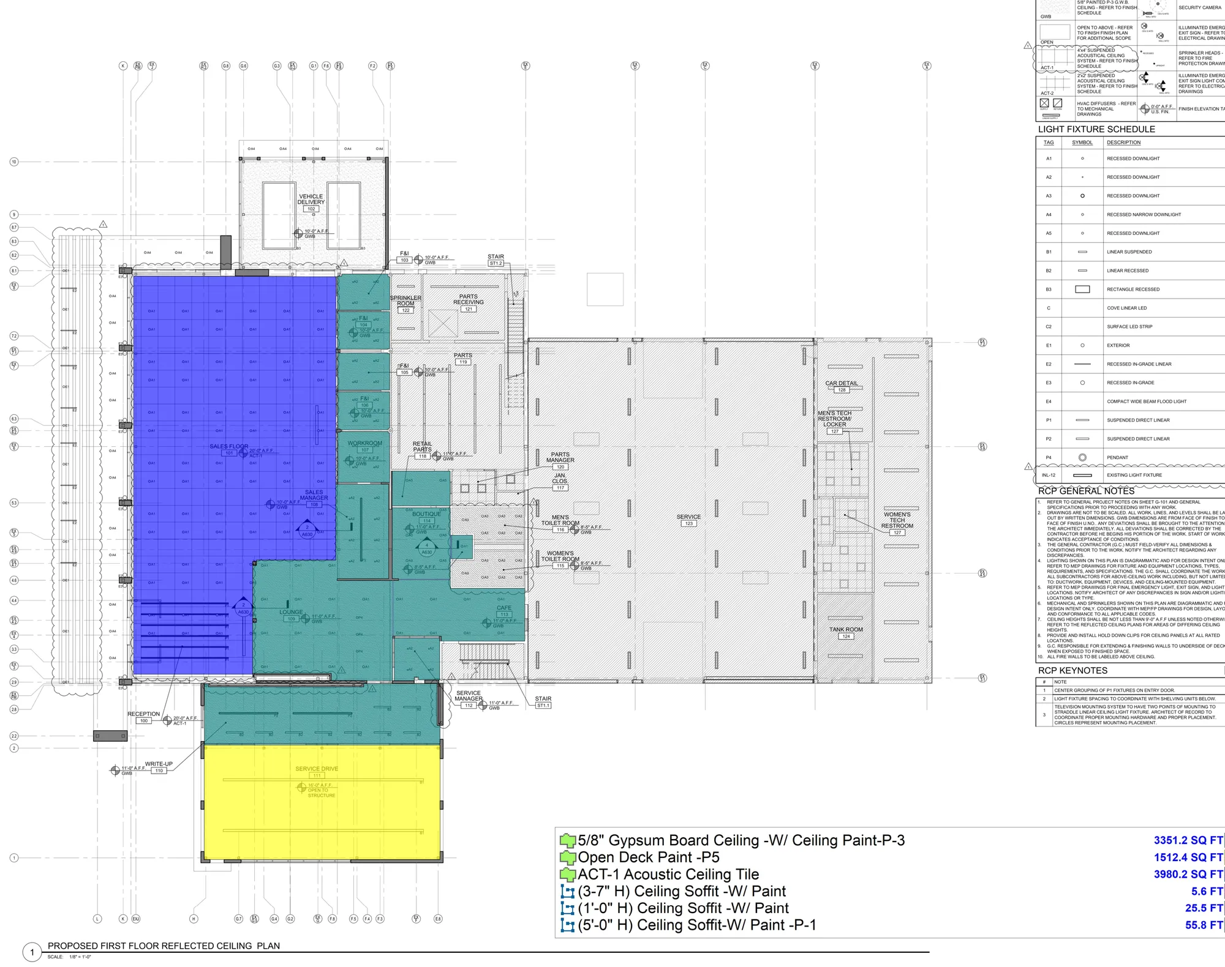Click the 55.8 FT soffit length value
Screen dimensions: 1225x967
pos(1204,925)
